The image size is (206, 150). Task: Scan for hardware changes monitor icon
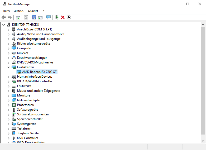[49, 17]
